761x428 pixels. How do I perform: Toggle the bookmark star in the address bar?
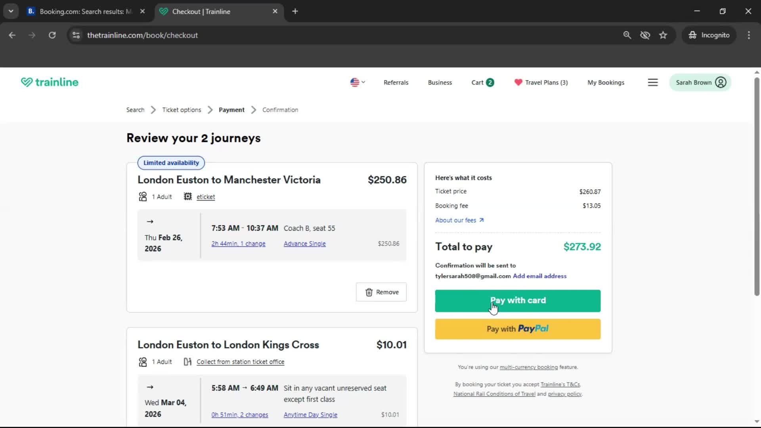(663, 35)
